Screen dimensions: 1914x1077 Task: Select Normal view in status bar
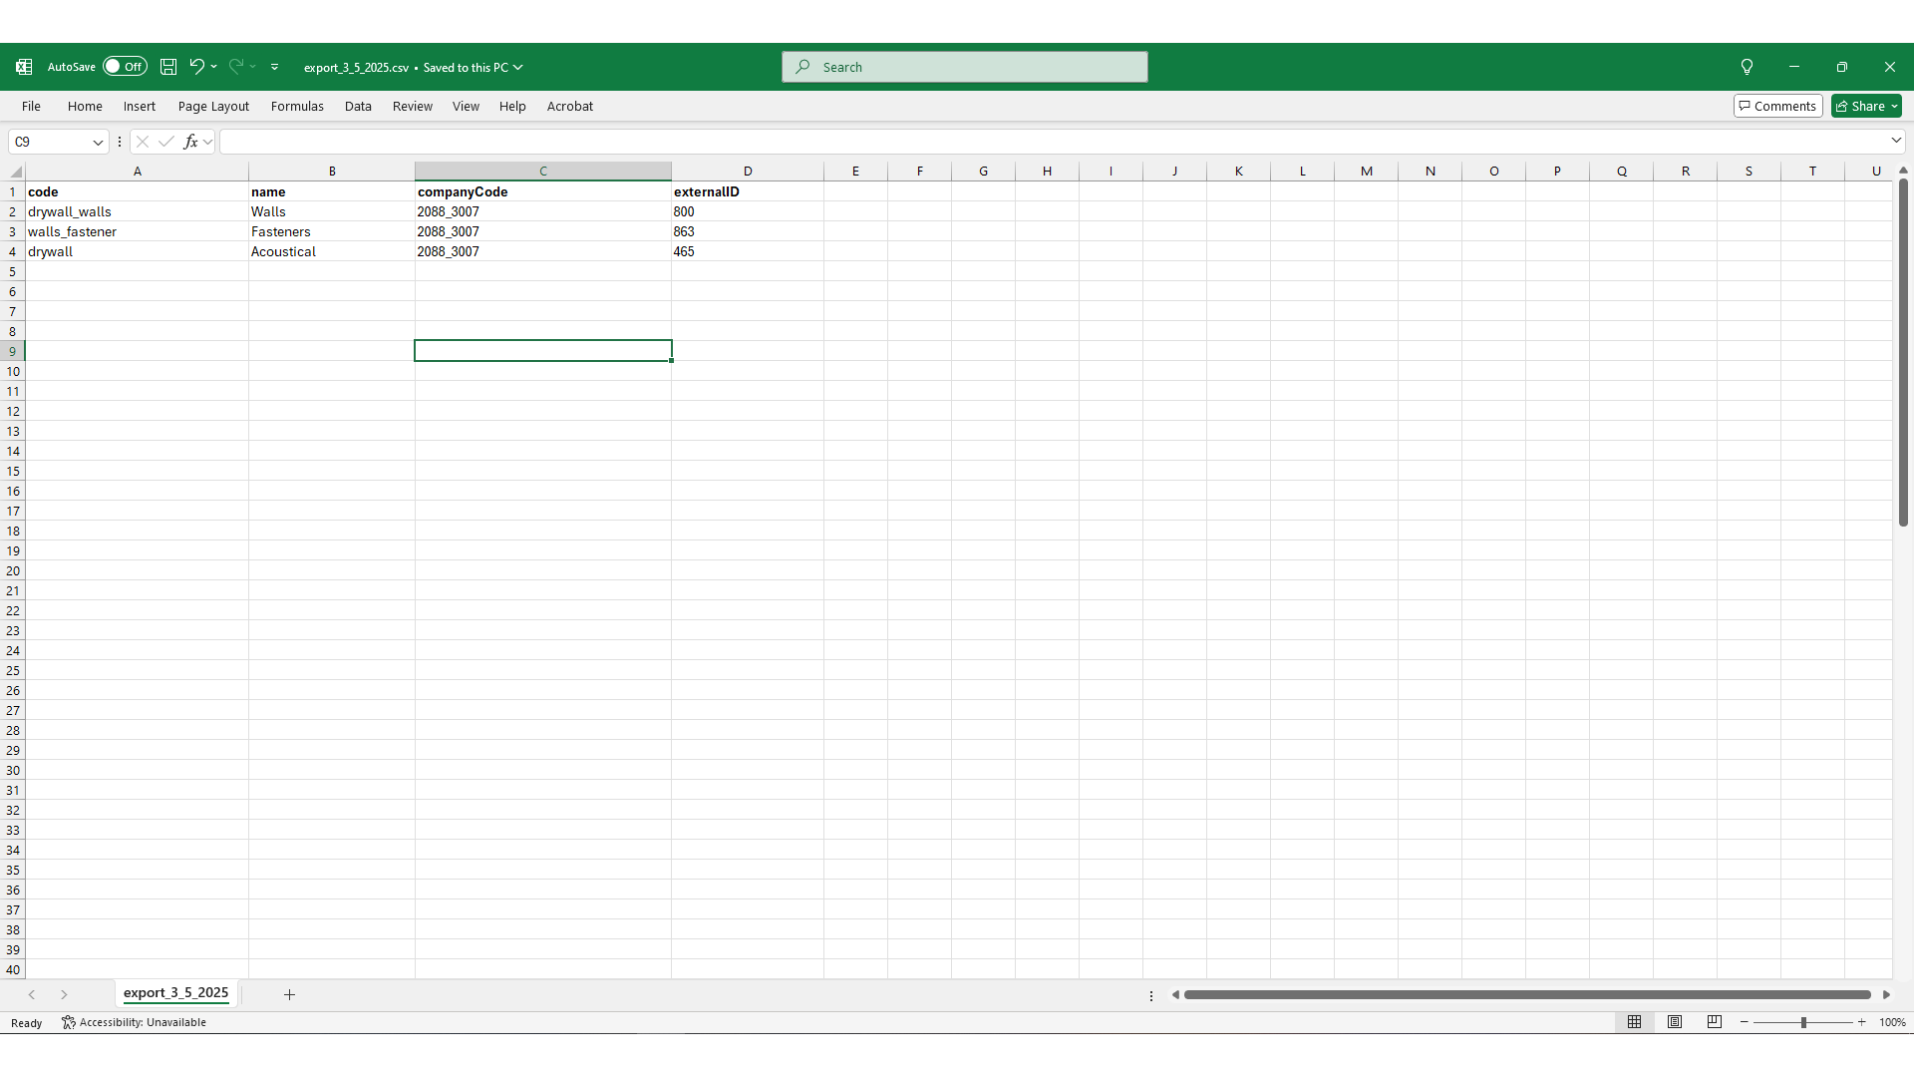click(x=1635, y=1022)
